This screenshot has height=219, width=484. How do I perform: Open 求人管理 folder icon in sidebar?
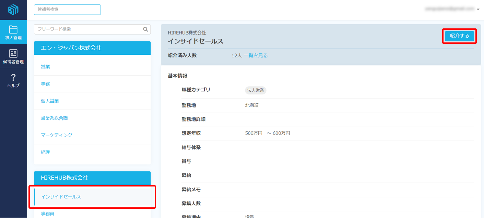pos(13,29)
